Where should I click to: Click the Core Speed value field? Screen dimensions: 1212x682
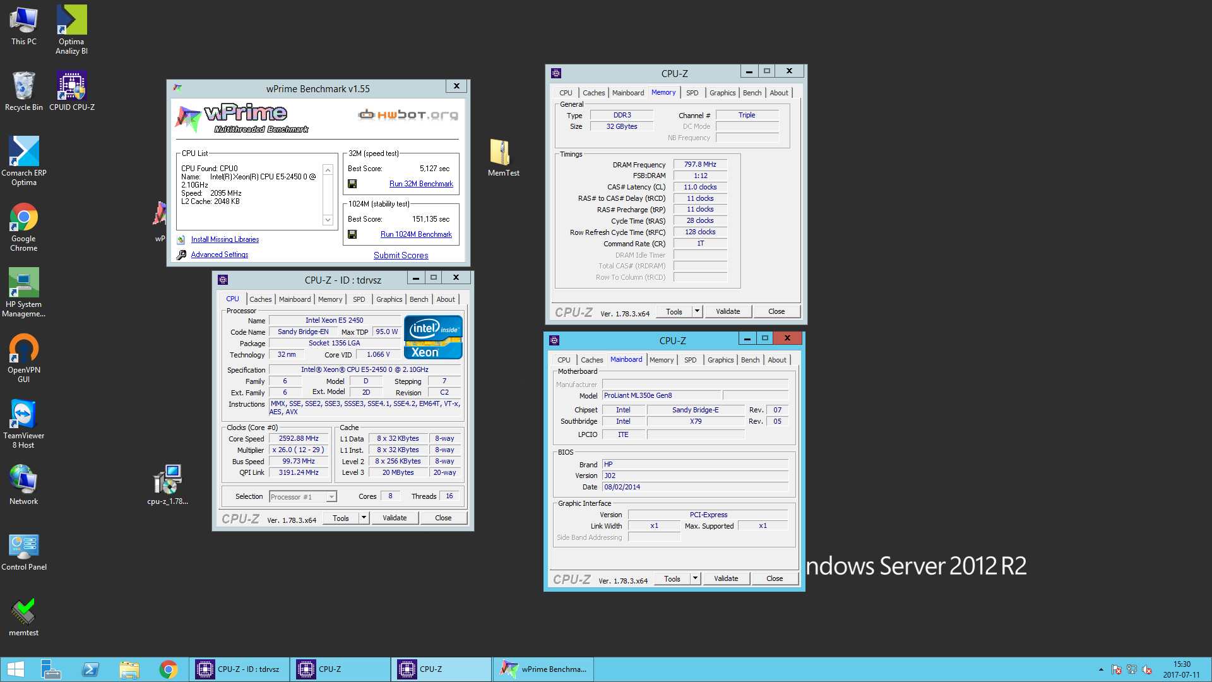[x=299, y=438]
